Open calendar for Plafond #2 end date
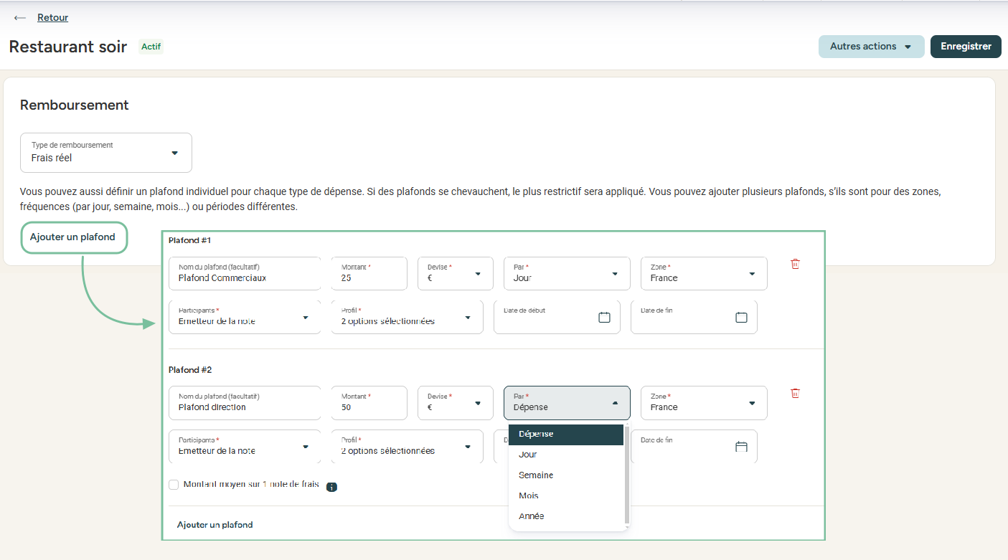The width and height of the screenshot is (1008, 560). (741, 447)
